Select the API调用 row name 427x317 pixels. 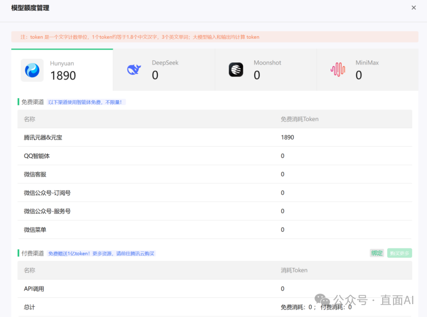coord(34,289)
